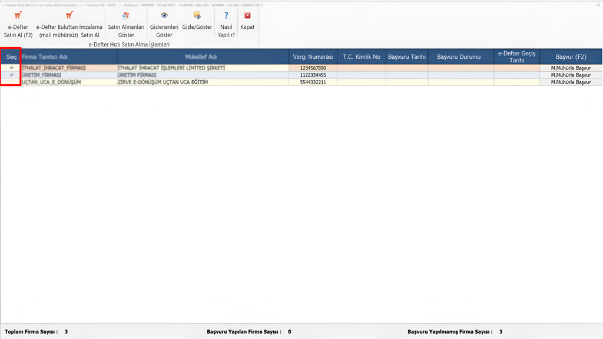This screenshot has height=339, width=603.
Task: Select the e-Defter Geçiş Tarihi column header
Action: pos(516,57)
